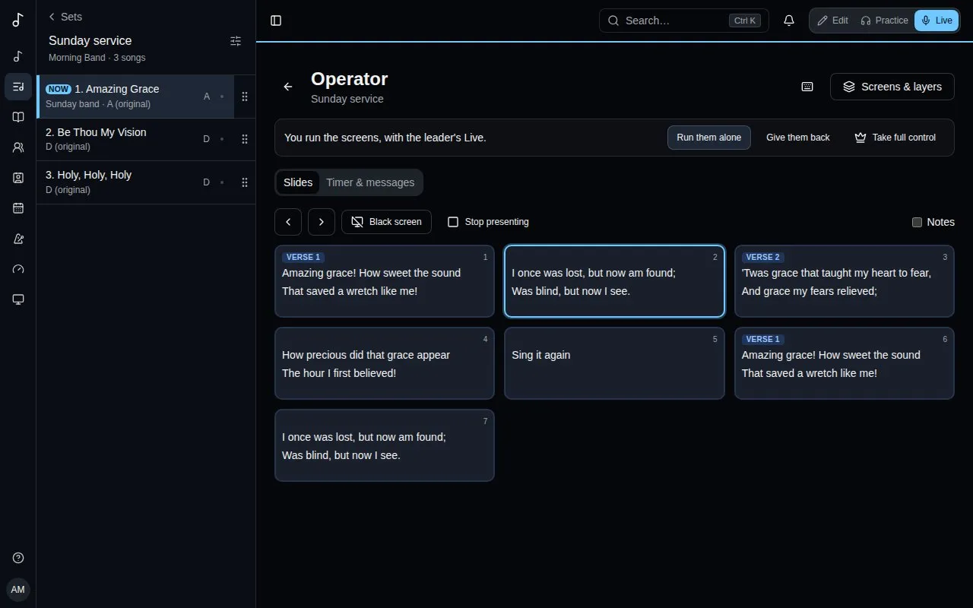Switch to the Timer & messages tab
Image resolution: width=973 pixels, height=608 pixels.
(x=370, y=182)
